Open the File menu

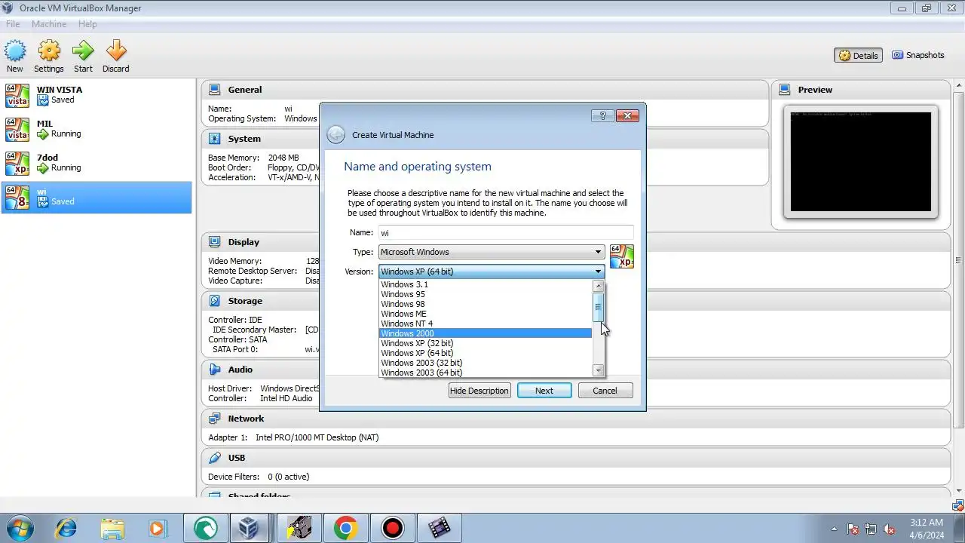point(13,24)
